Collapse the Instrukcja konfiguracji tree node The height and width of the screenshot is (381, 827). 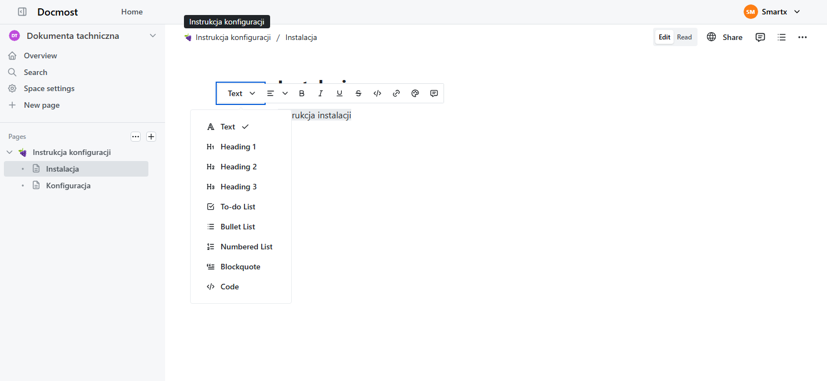pos(9,152)
